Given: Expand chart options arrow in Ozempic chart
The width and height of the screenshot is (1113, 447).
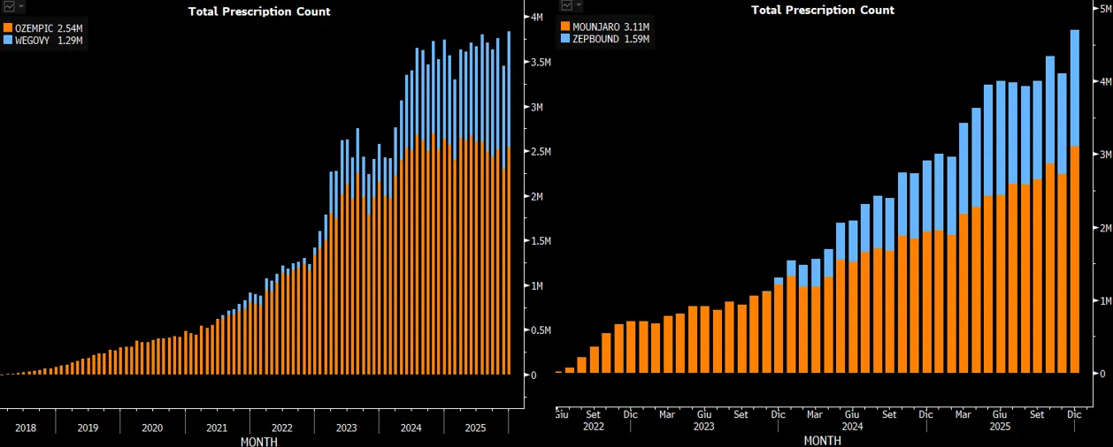Looking at the screenshot, I should (21, 6).
